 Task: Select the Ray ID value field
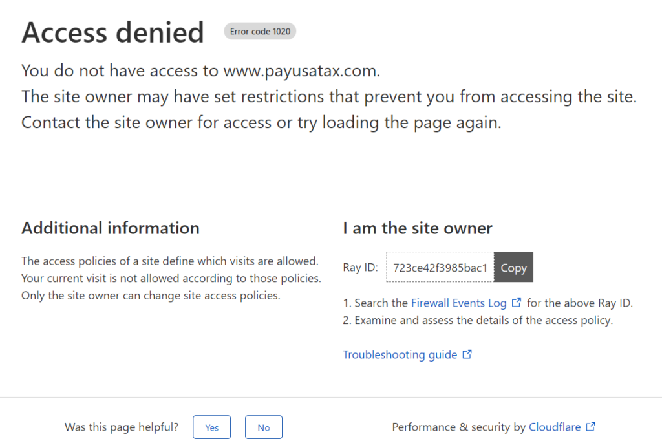tap(440, 268)
